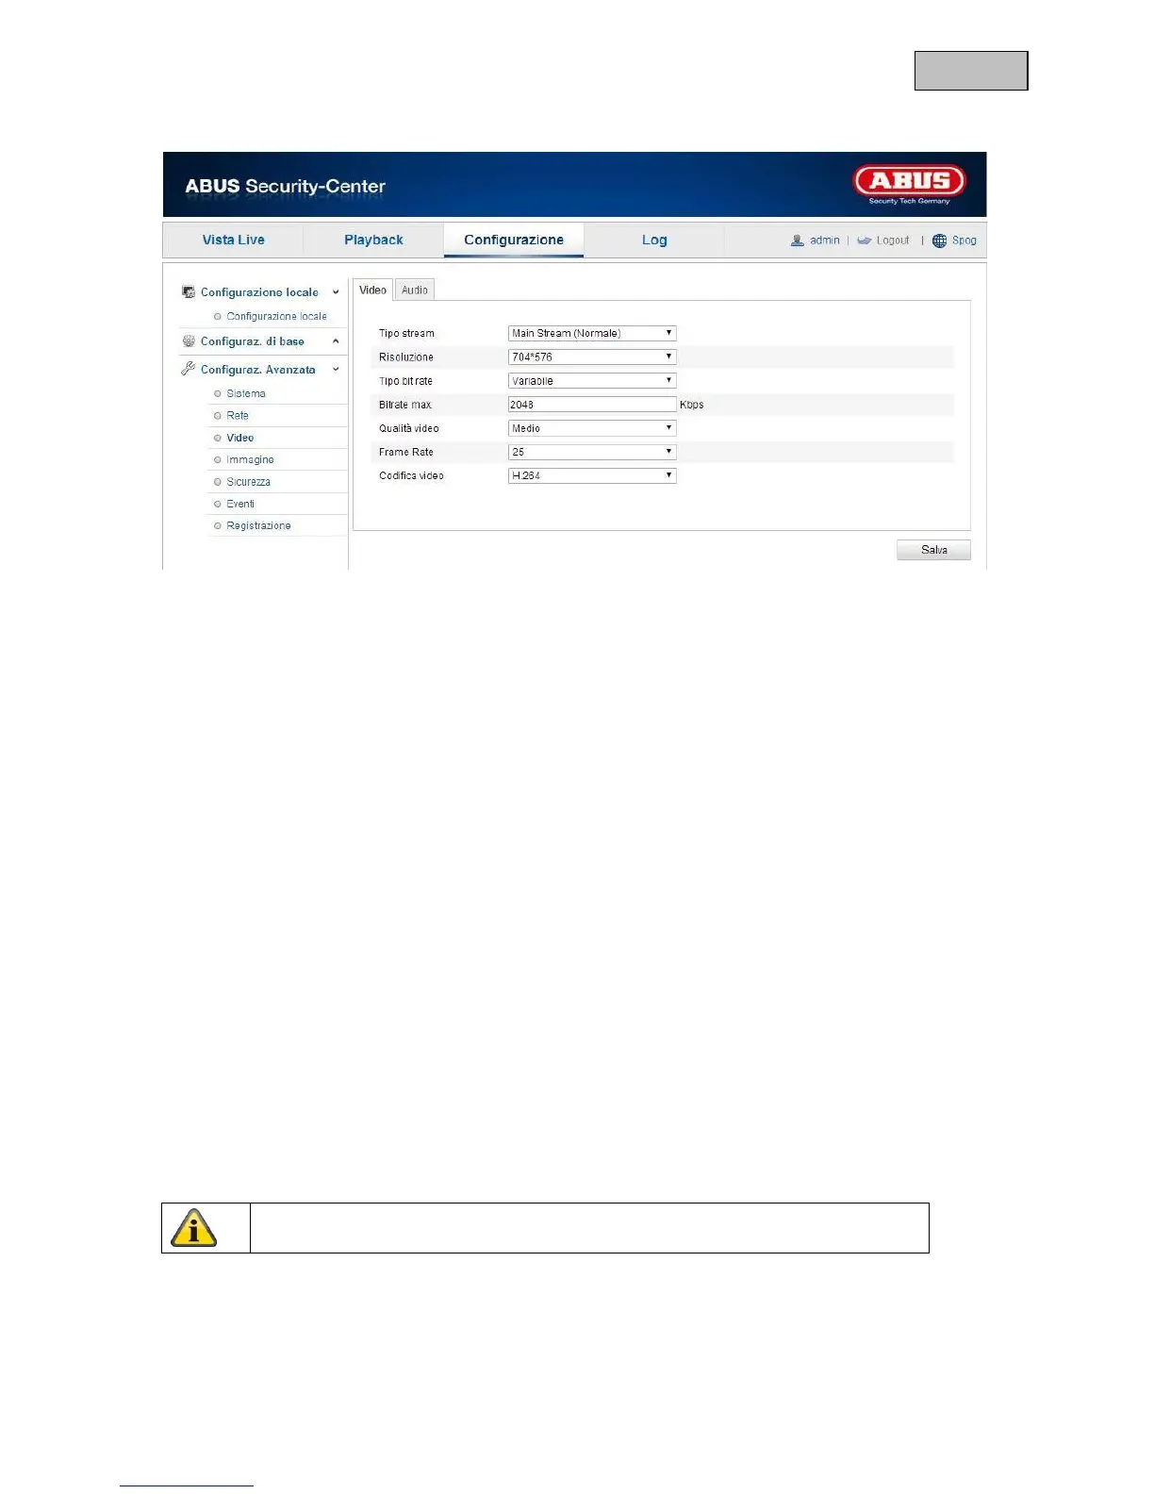Image resolution: width=1154 pixels, height=1494 pixels.
Task: Click the yellow info warning icon
Action: pyautogui.click(x=194, y=1228)
